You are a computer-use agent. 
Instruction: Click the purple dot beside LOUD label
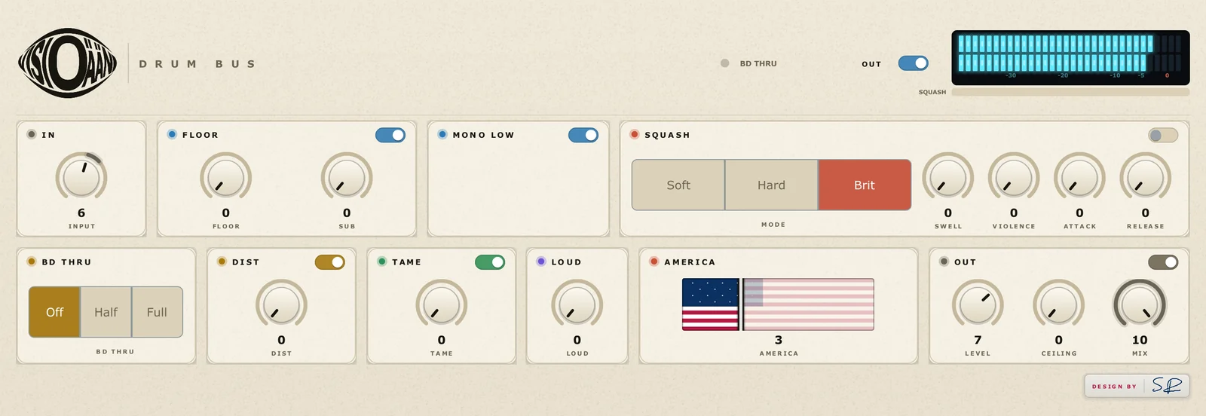click(541, 262)
